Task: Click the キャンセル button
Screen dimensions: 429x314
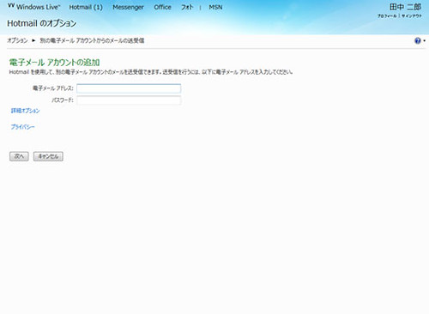Action: 48,156
